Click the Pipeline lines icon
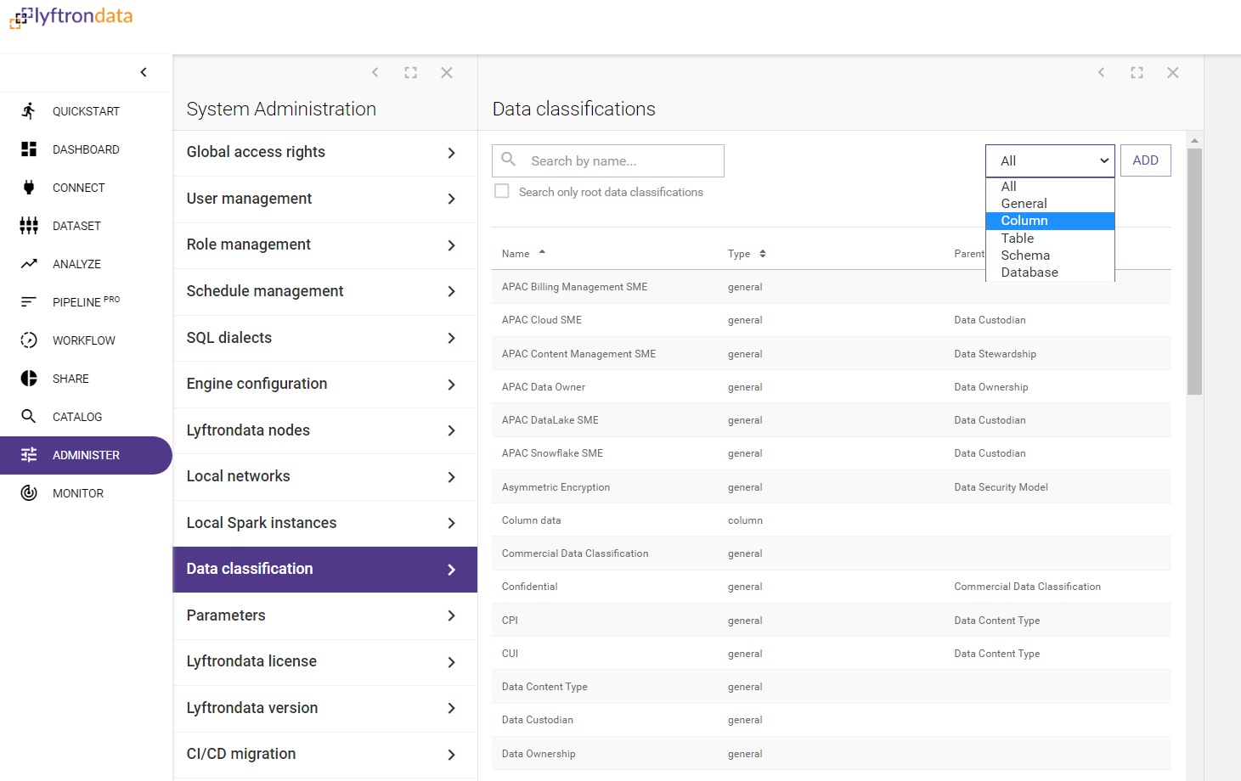 coord(29,302)
